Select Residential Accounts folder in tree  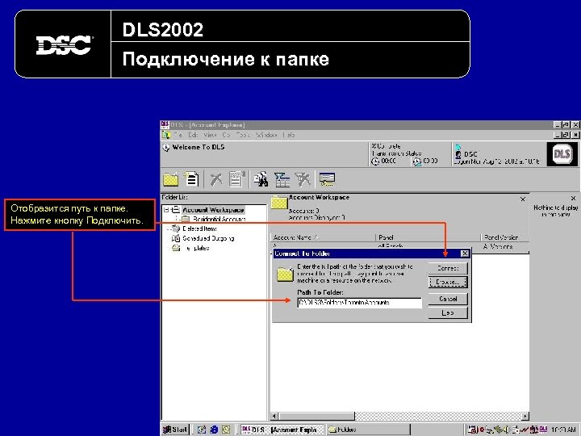pos(219,219)
